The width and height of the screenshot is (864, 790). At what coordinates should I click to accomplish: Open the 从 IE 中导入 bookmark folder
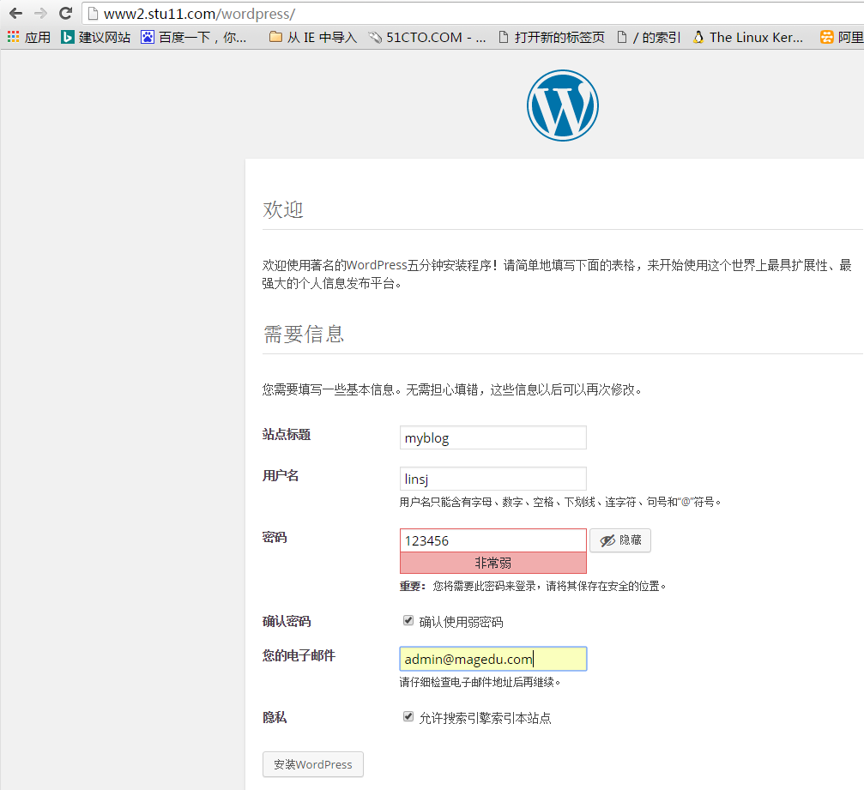(x=313, y=37)
